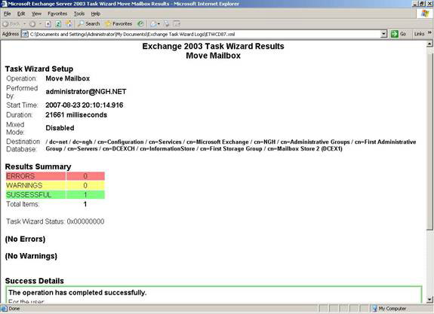Open the Mail dropdown arrow

coord(159,24)
